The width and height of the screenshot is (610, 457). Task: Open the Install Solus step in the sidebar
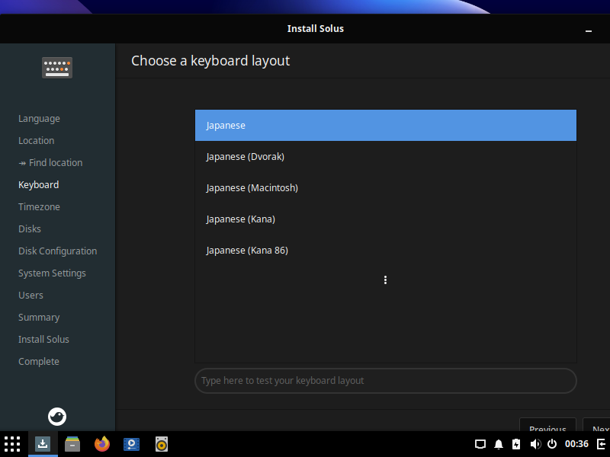pos(43,339)
